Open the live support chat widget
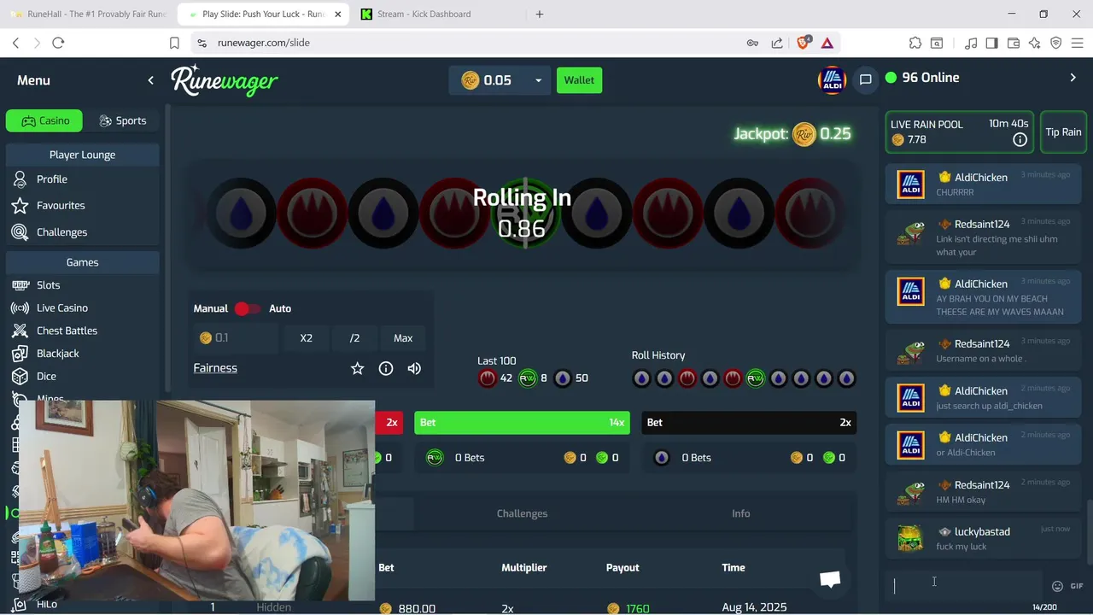The height and width of the screenshot is (615, 1093). (830, 579)
